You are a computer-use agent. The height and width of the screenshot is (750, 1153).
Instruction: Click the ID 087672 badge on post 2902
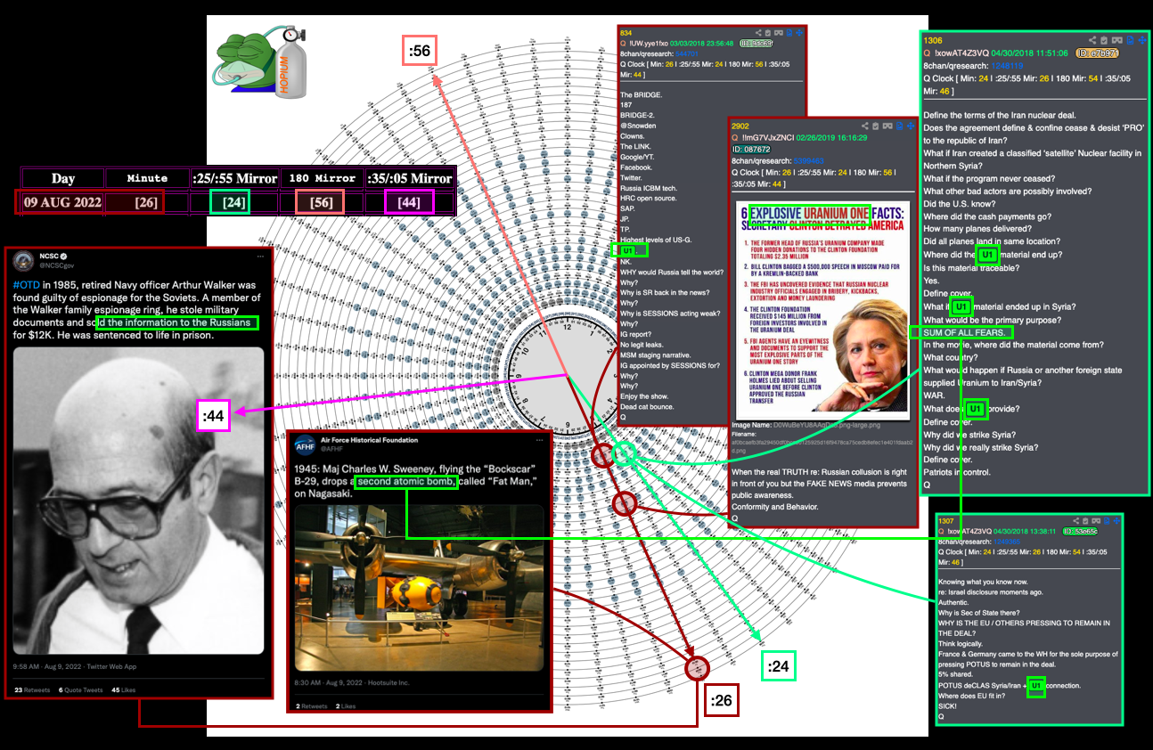tap(751, 150)
